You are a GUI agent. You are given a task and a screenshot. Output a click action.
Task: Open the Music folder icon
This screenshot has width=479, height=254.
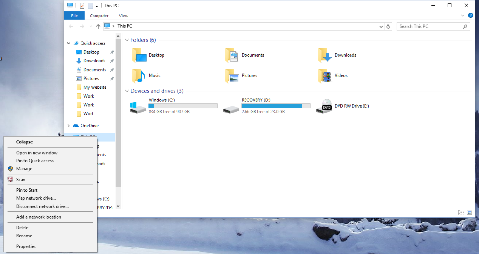[x=139, y=75]
